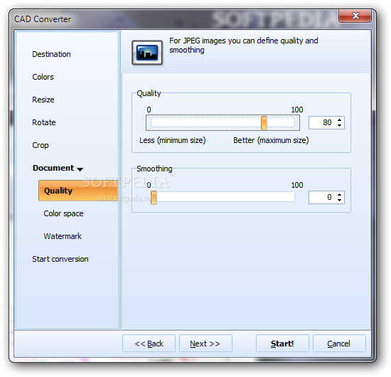Decrease Quality value with down arrow

pyautogui.click(x=339, y=125)
